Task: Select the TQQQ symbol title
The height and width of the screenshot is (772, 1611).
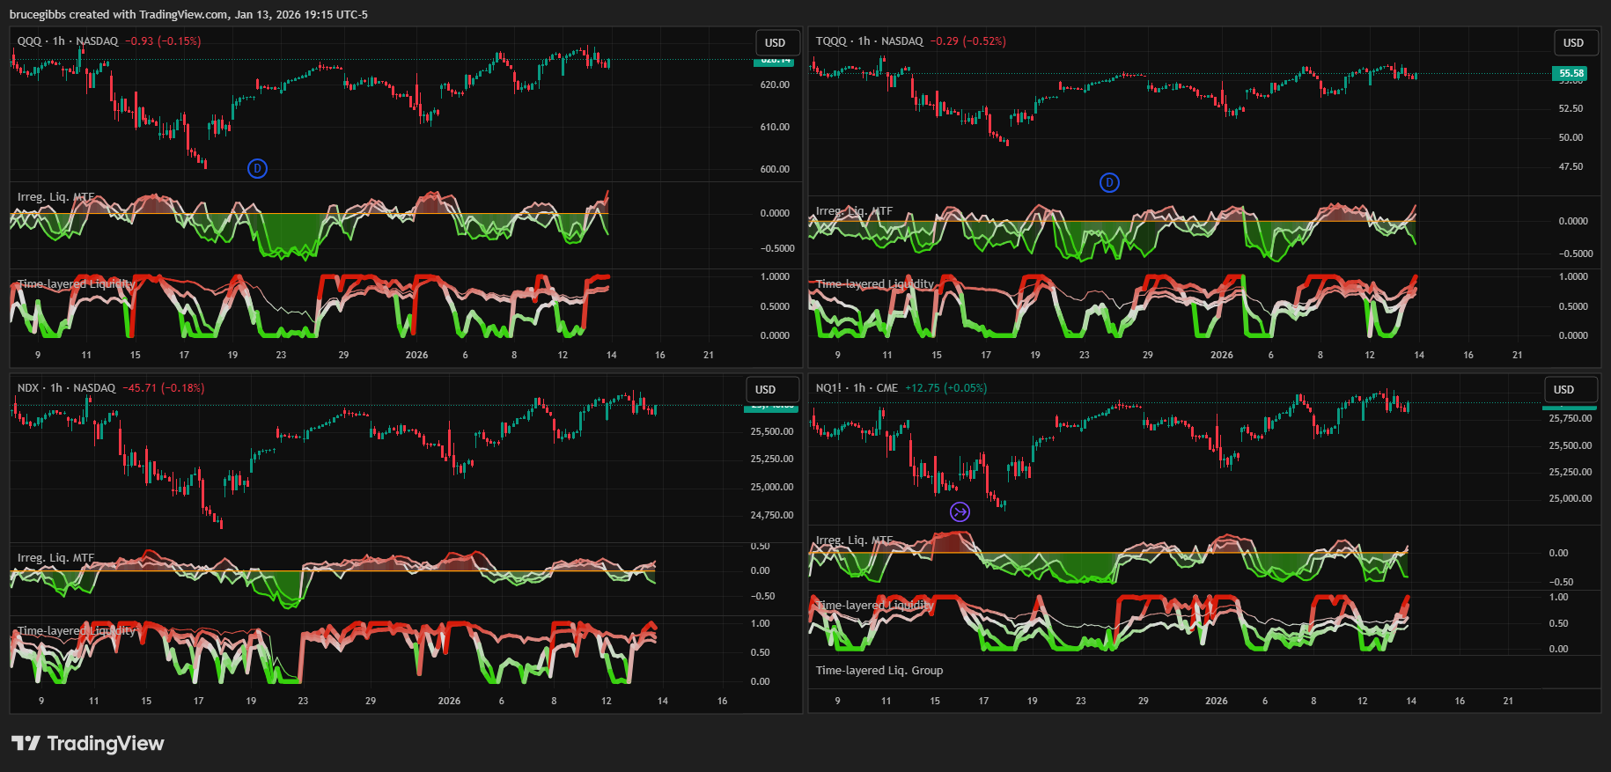Action: click(x=831, y=41)
